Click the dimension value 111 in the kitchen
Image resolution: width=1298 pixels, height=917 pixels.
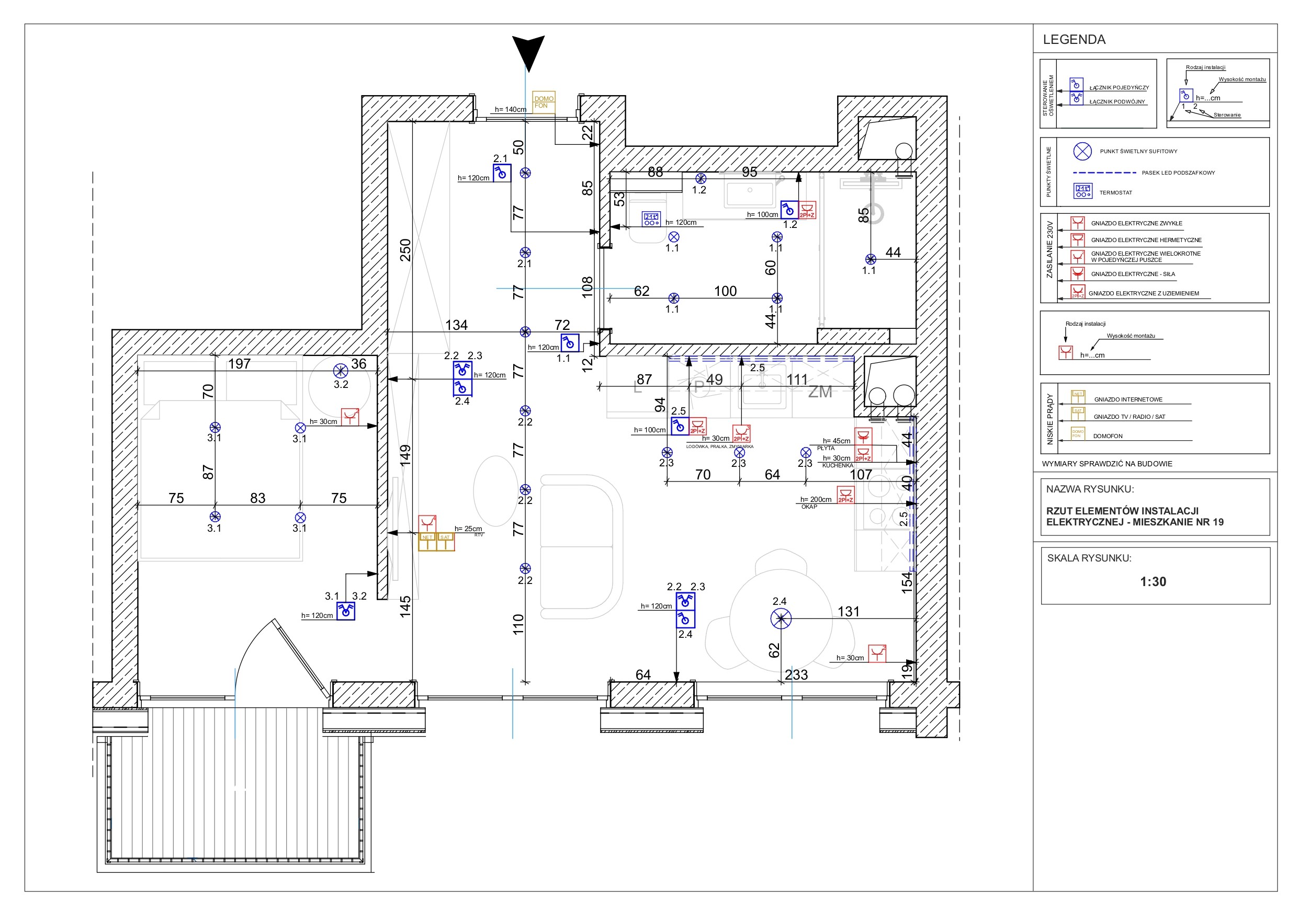pos(797,380)
